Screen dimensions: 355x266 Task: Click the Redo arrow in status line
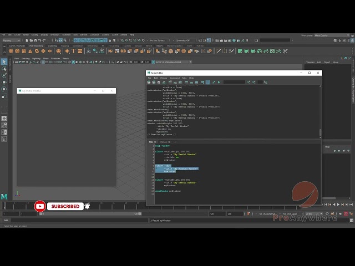pyautogui.click(x=44, y=40)
